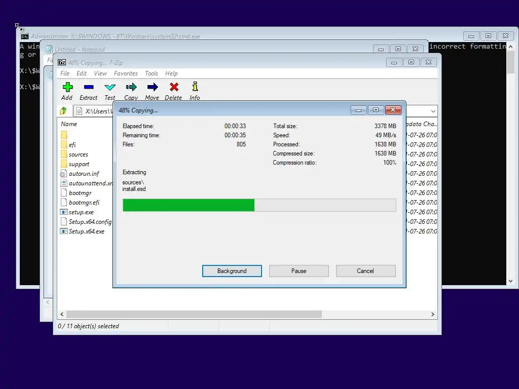Maximize the Copying progress dialog
Image resolution: width=519 pixels, height=389 pixels.
click(x=376, y=110)
